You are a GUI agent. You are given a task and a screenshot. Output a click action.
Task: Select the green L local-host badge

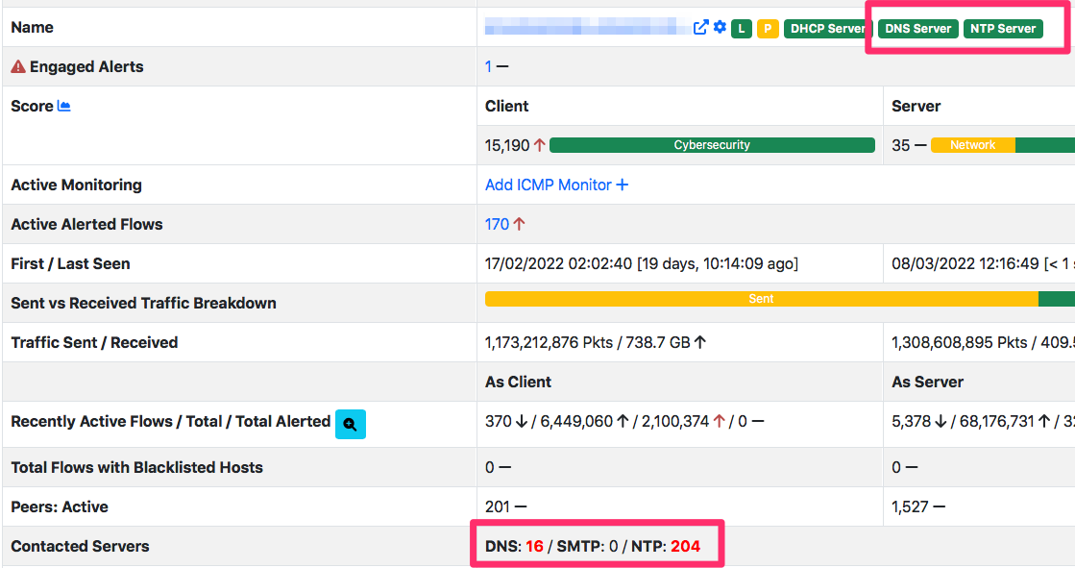(741, 28)
